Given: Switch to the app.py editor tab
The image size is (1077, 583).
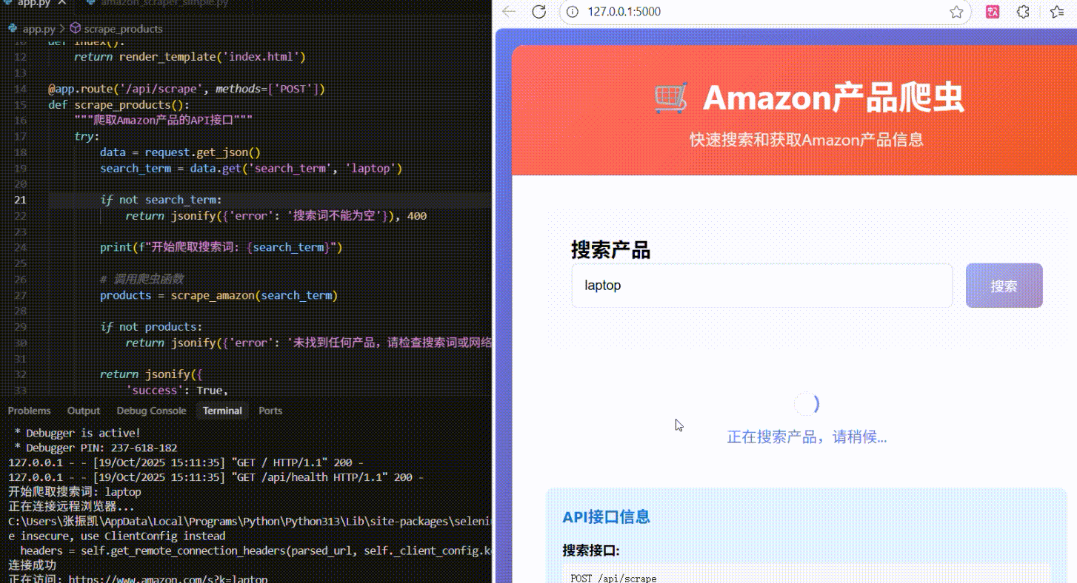Looking at the screenshot, I should (35, 3).
